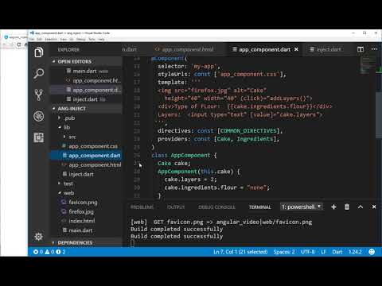Open app_component.css in file tree

[87, 146]
